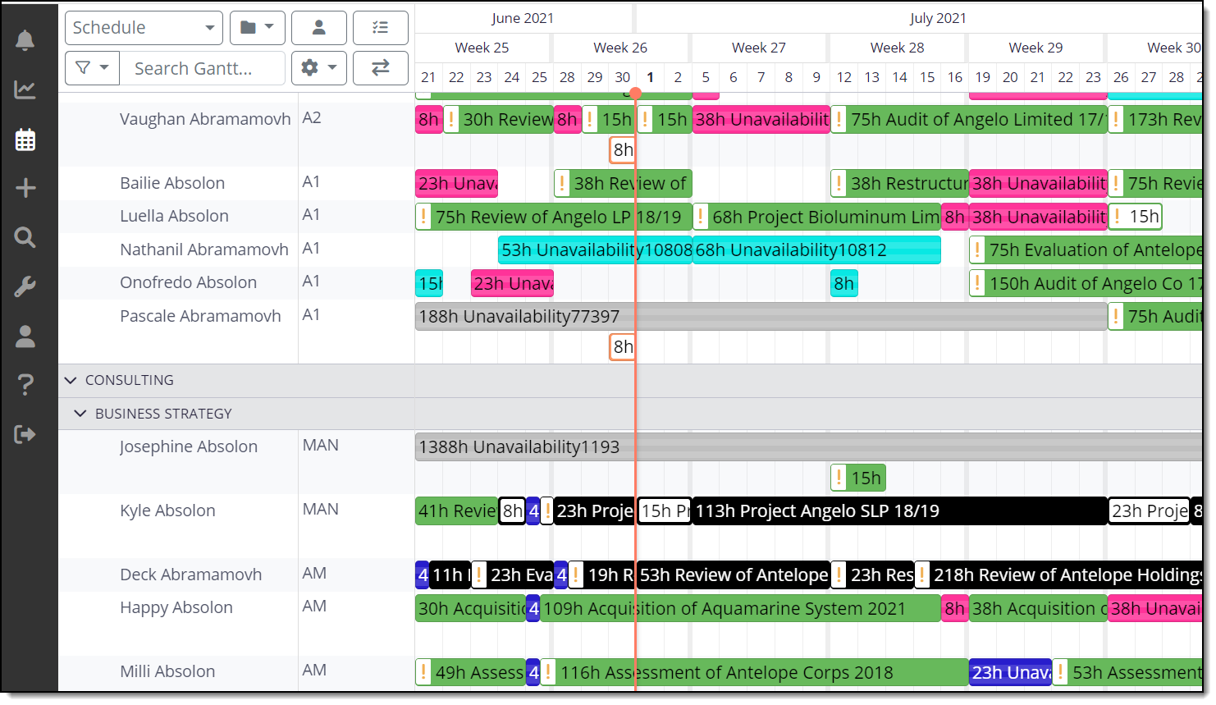Open the Schedule view dropdown

click(144, 28)
